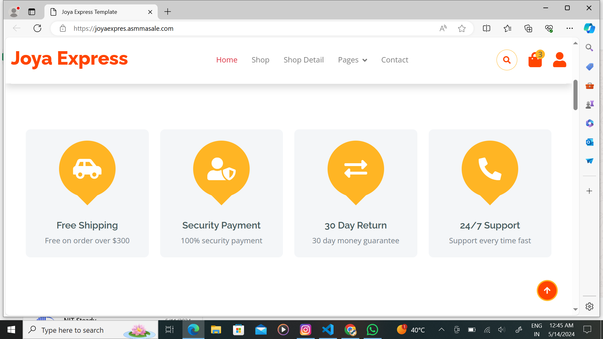Toggle split screen in browser toolbar
Screen dimensions: 603x339
[x=486, y=29]
